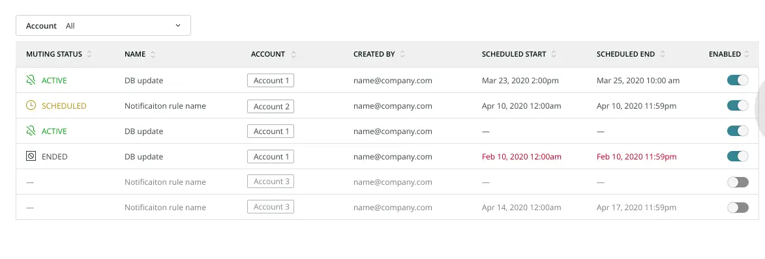Click the SCHEDULED END header label
Viewport: 765px width, 259px height.
[625, 55]
